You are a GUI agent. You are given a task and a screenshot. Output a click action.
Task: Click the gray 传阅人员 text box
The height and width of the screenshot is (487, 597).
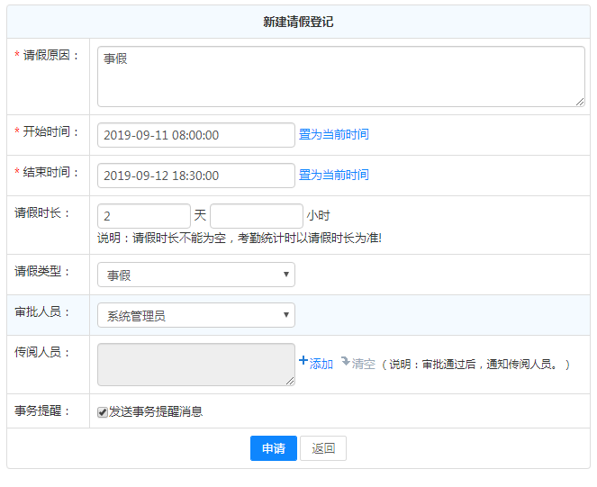195,364
